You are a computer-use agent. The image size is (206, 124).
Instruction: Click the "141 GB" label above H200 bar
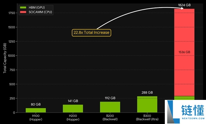(x=73, y=101)
